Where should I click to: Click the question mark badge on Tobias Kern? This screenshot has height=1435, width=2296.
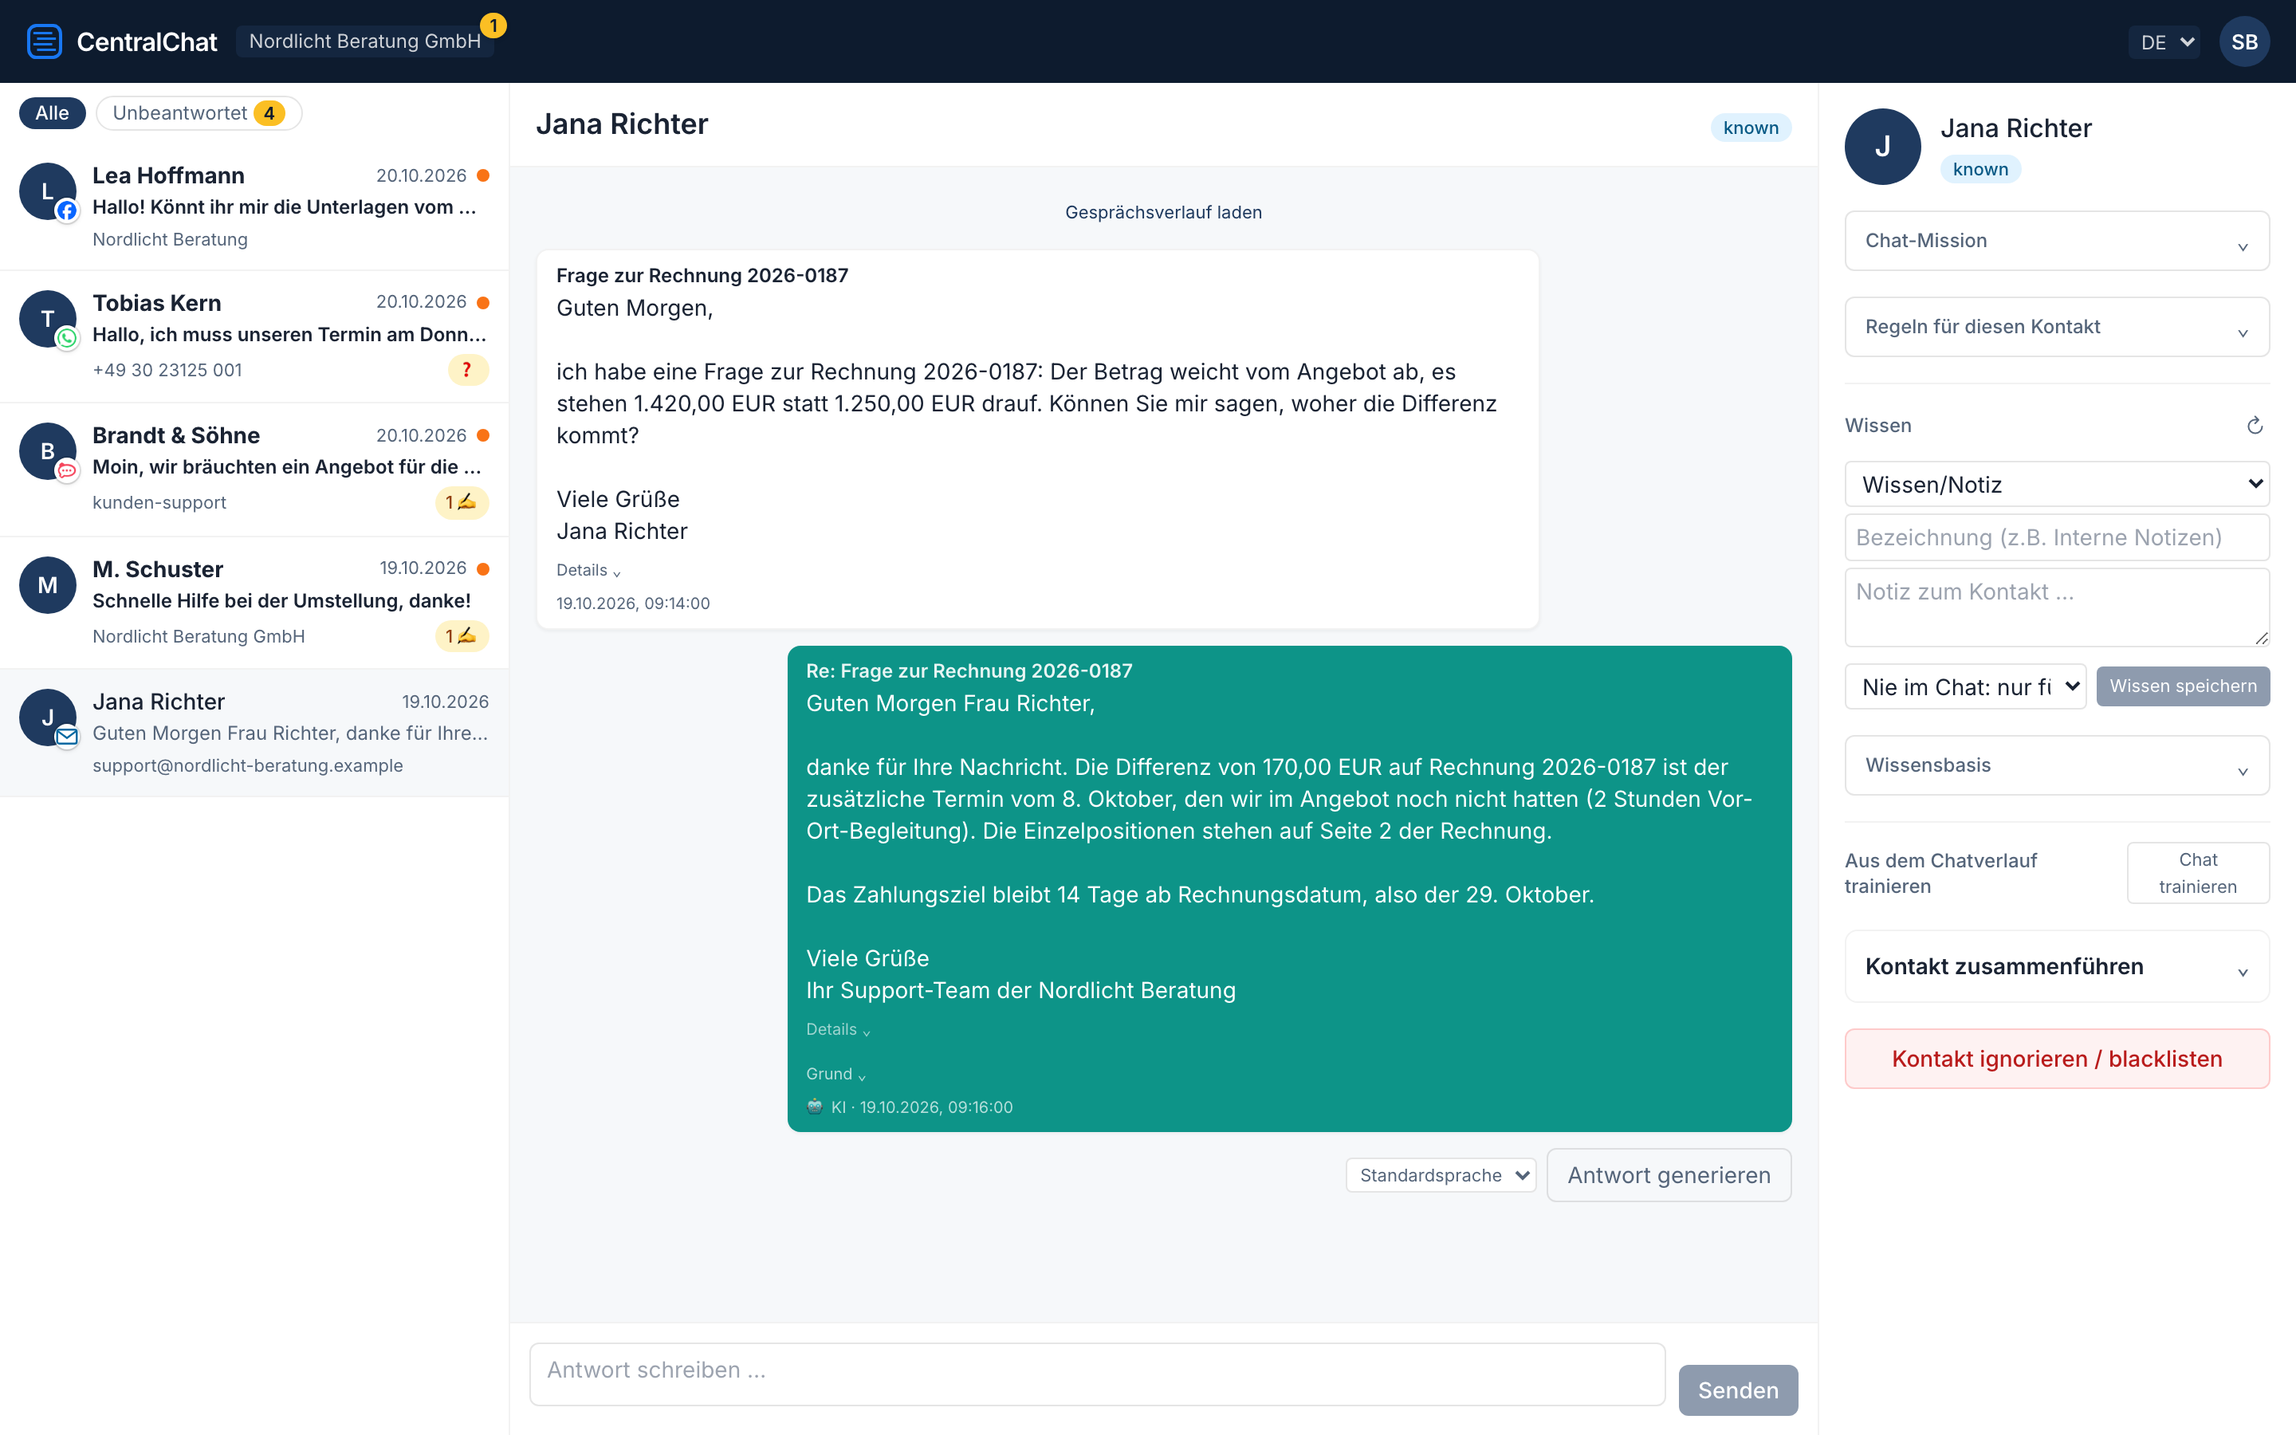tap(468, 370)
